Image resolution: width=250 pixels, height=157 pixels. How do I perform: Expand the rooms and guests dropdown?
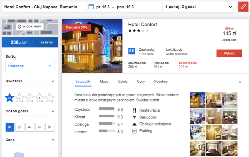pos(198,7)
